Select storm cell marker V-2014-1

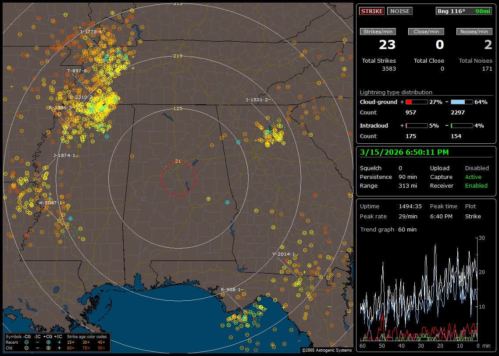pyautogui.click(x=283, y=254)
